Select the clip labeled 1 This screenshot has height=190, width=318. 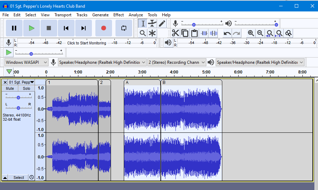[72, 82]
